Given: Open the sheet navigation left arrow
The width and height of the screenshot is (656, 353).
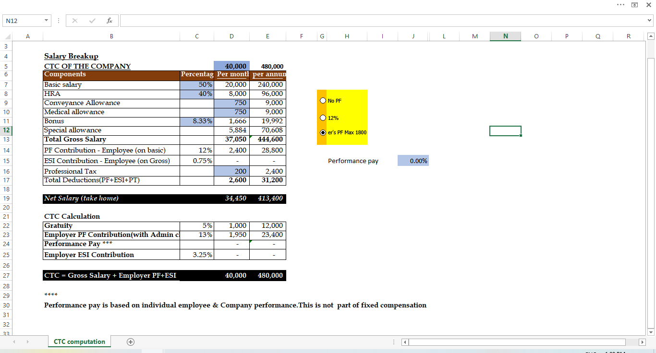Looking at the screenshot, I should point(14,341).
